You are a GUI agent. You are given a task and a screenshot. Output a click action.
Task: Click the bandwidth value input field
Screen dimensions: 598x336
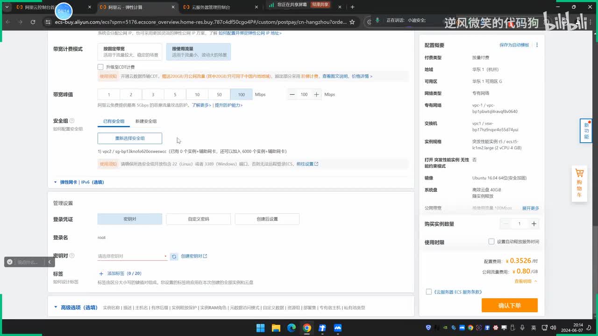(304, 94)
